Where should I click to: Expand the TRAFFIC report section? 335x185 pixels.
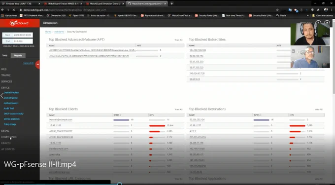pyautogui.click(x=6, y=75)
